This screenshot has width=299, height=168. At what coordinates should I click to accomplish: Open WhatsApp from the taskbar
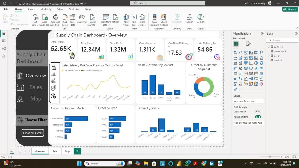click(x=187, y=163)
